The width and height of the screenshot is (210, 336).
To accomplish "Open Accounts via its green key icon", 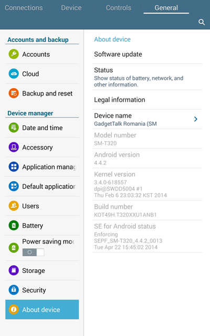I will tap(14, 54).
